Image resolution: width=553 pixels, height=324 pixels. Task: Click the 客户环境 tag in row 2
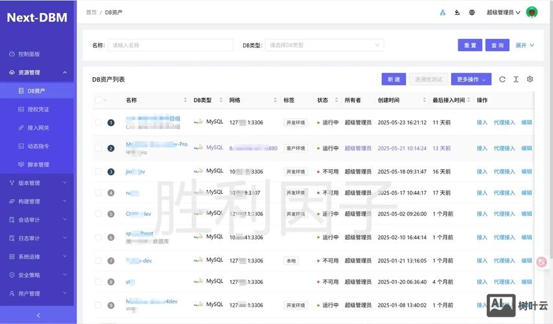pos(296,148)
